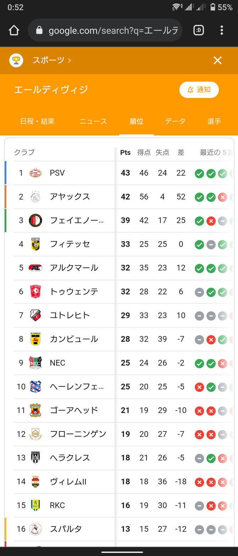This screenshot has height=556, width=238.
Task: Open the アルクマール team row
Action: pos(74,268)
